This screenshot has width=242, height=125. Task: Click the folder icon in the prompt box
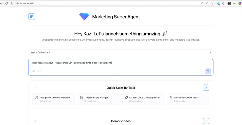coord(40,71)
